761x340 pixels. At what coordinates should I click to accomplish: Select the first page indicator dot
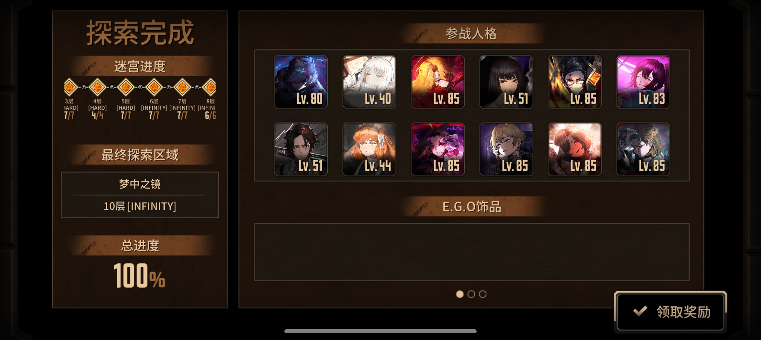(x=460, y=294)
